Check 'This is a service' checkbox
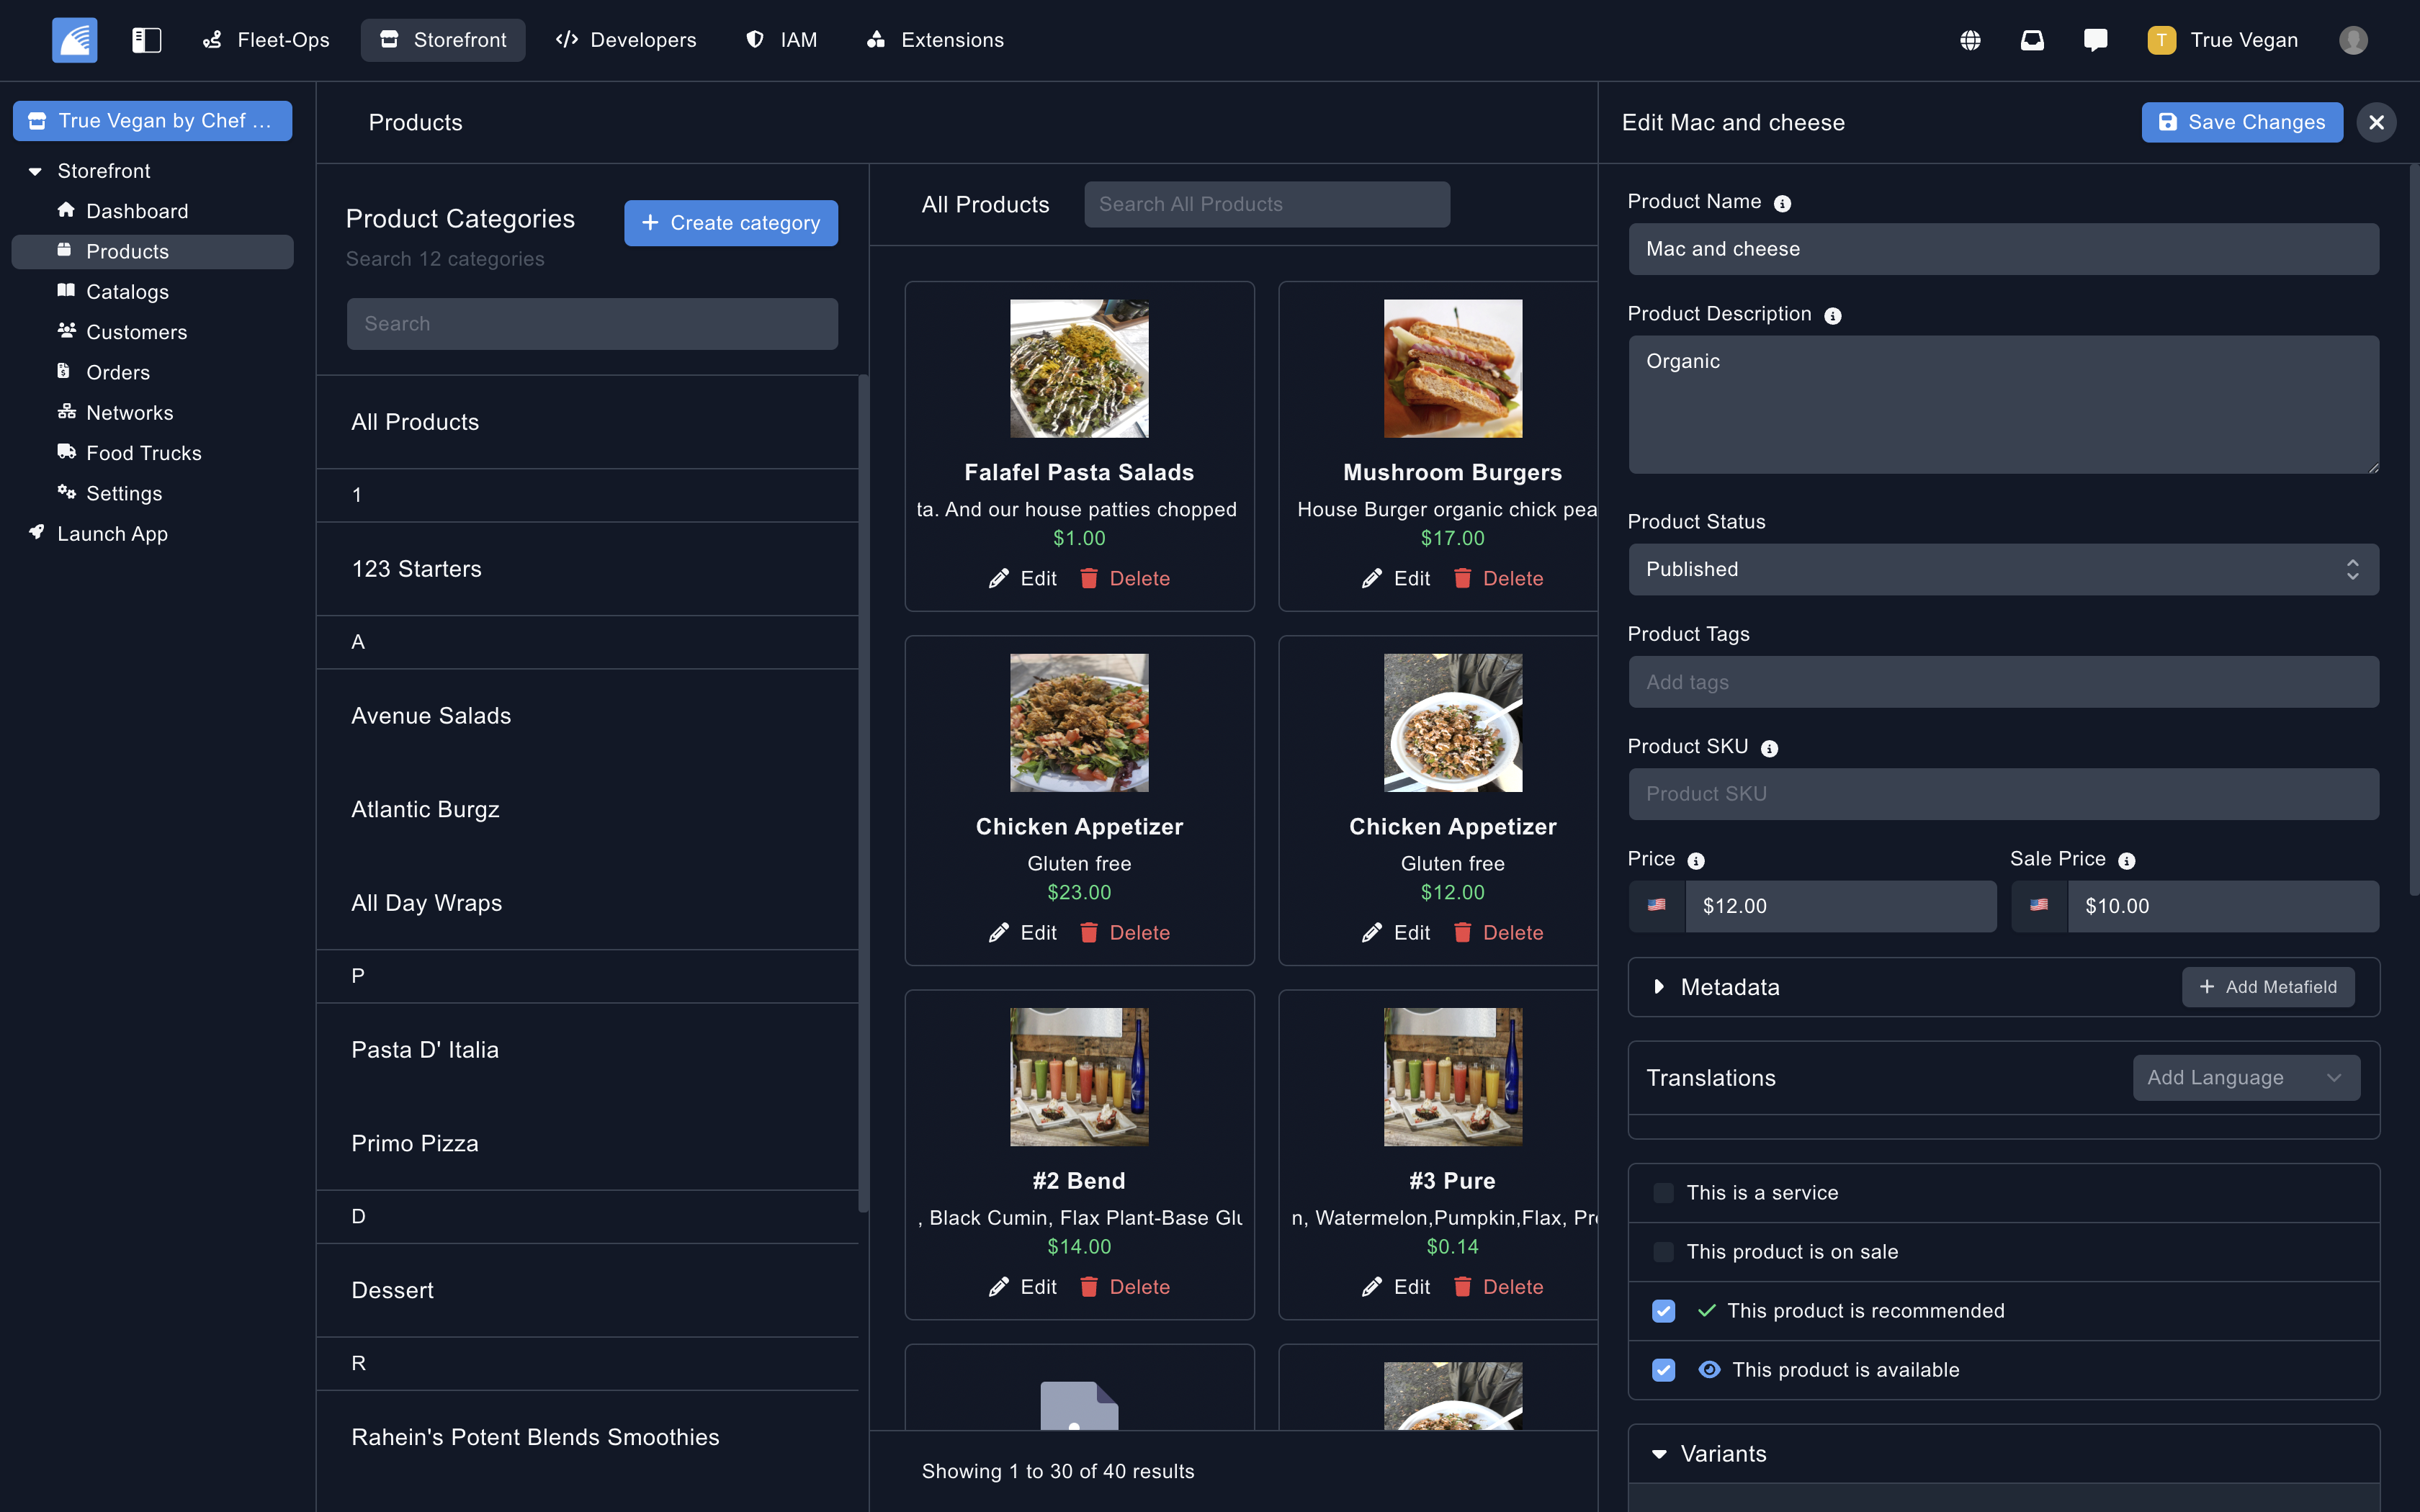2420x1512 pixels. (1663, 1193)
